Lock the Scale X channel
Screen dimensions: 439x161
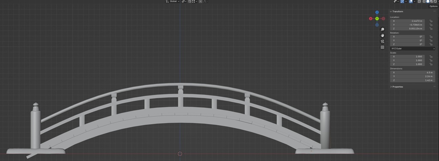[431, 57]
